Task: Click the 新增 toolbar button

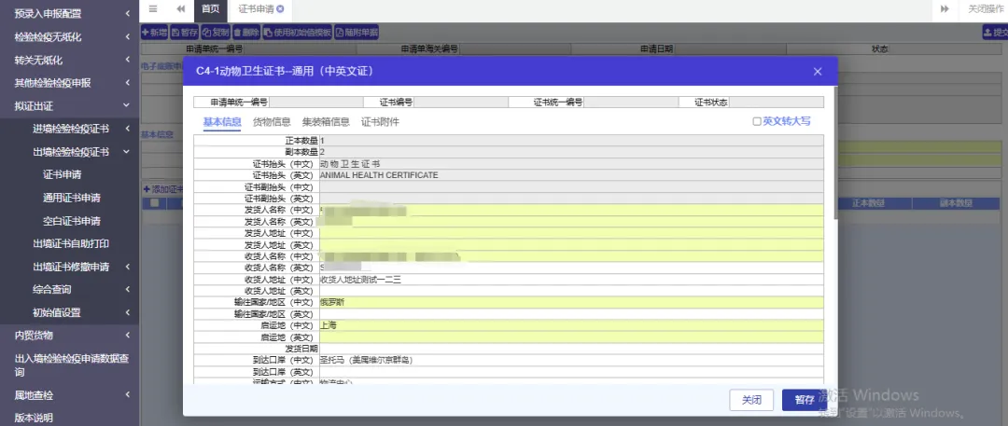Action: point(154,32)
